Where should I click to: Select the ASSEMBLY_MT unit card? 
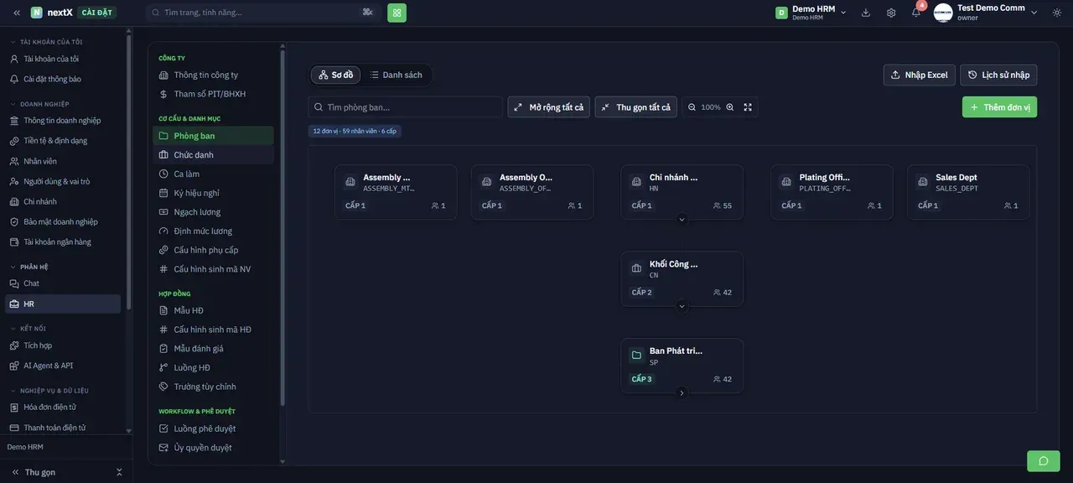point(396,192)
